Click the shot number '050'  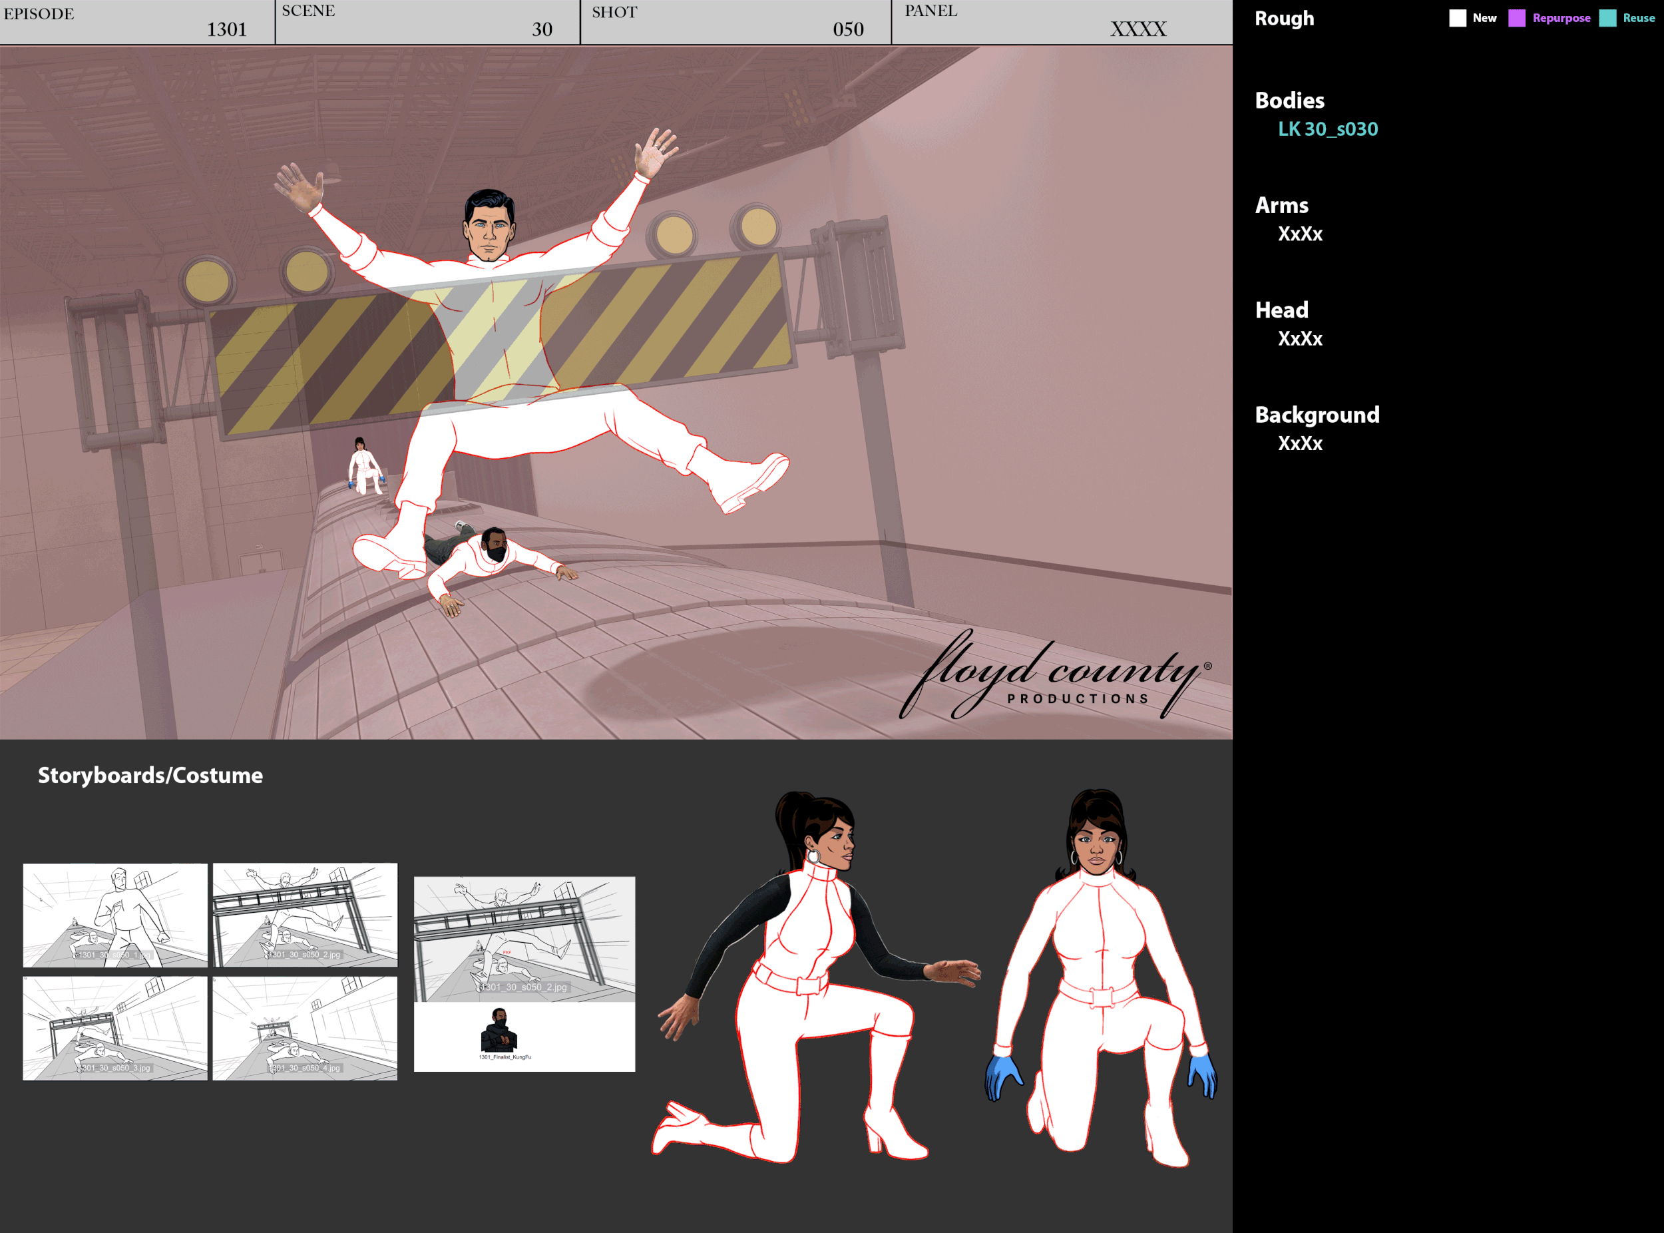click(x=849, y=30)
